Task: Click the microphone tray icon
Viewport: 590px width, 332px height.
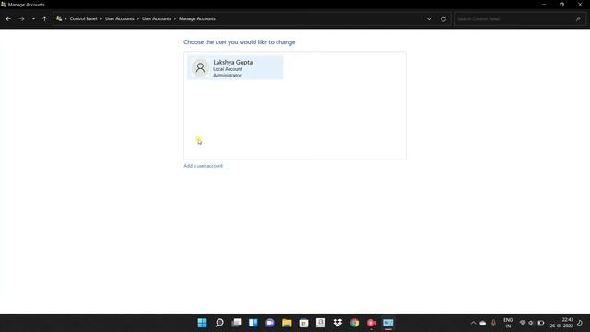Action: (493, 323)
